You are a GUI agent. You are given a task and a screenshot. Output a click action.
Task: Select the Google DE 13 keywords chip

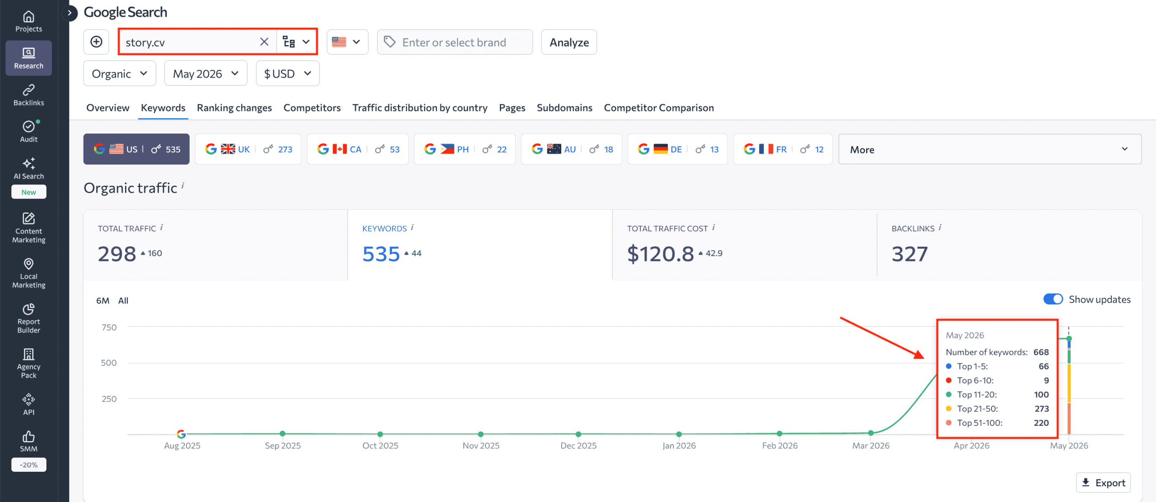coord(677,149)
